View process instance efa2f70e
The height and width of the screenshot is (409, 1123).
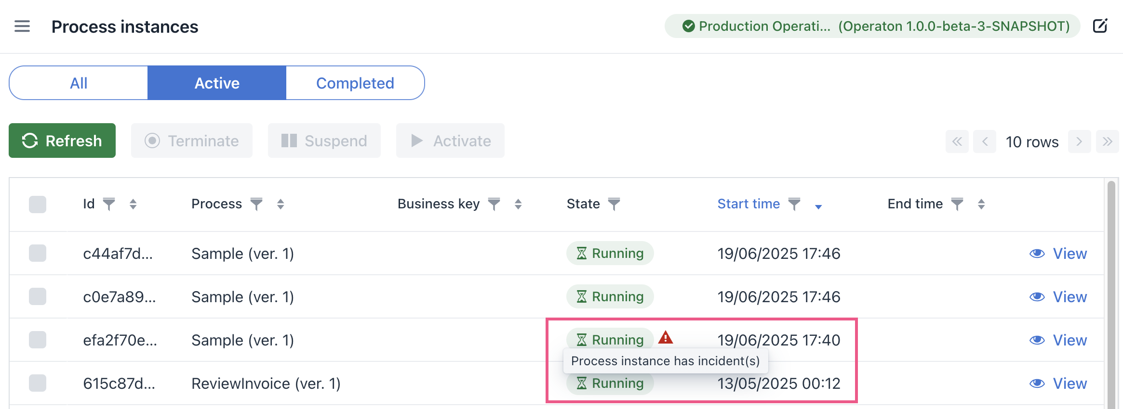(1058, 340)
